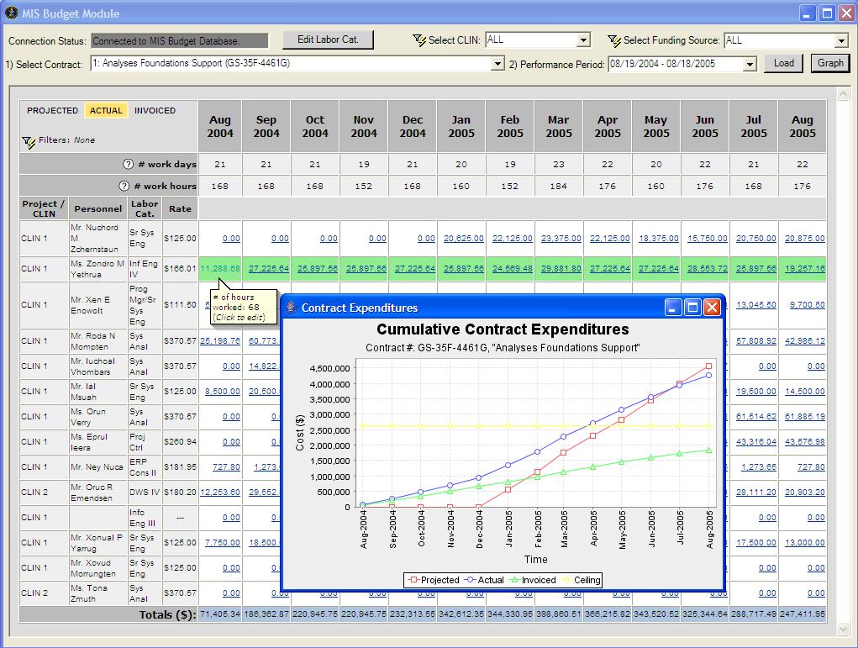Click Ms. Zondro's Aug 2004 value 11,288.68
The width and height of the screenshot is (858, 648).
point(220,269)
